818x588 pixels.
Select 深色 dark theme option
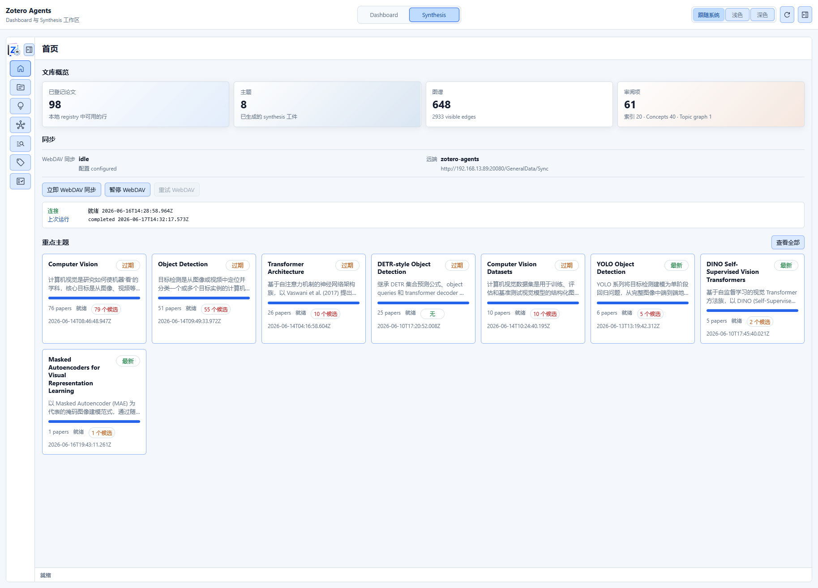coord(762,15)
